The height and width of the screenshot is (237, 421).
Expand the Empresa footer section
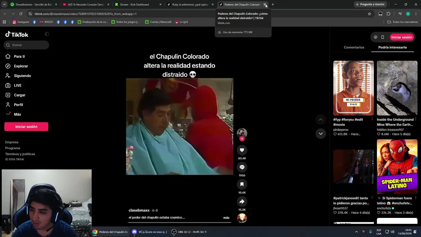click(12, 142)
